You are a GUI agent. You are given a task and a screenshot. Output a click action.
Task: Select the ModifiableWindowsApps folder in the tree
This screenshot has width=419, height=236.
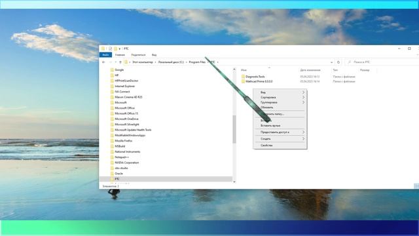[x=130, y=136]
